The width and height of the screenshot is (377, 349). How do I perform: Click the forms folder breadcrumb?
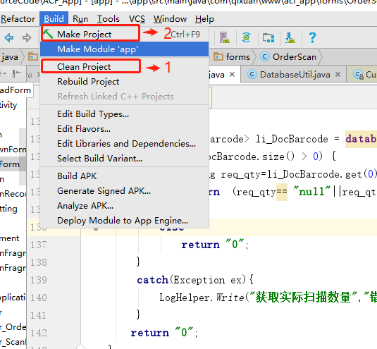[232, 57]
